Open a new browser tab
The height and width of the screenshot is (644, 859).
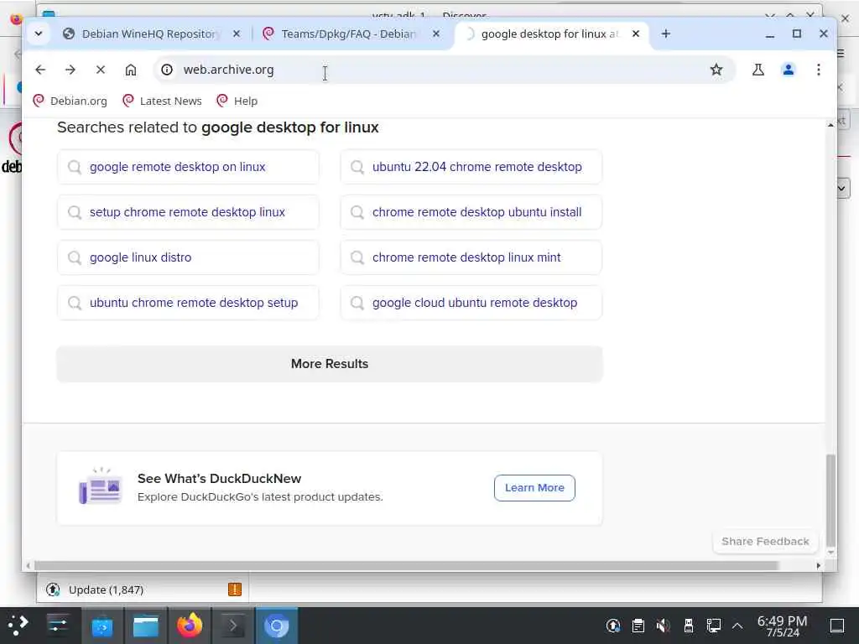click(x=665, y=34)
